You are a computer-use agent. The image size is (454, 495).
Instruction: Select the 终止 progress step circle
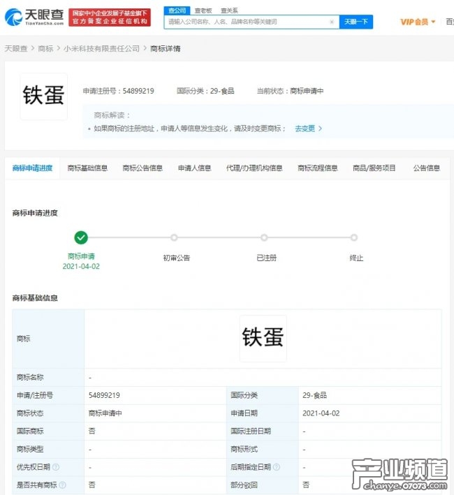(354, 237)
